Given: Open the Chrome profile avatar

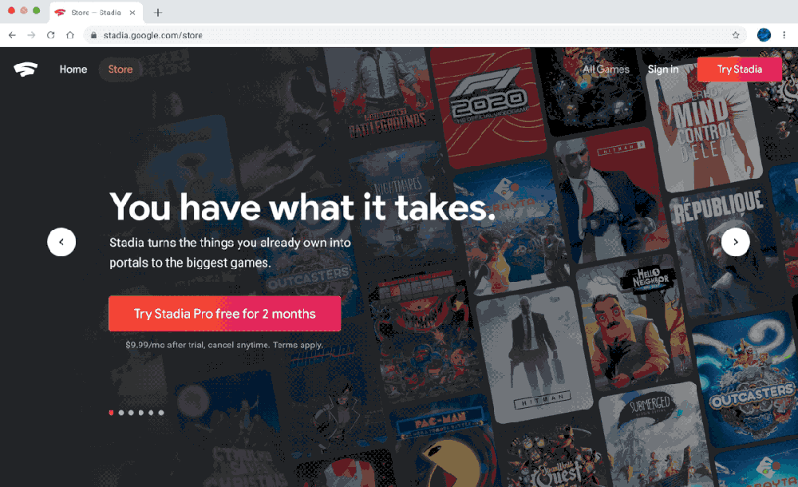Looking at the screenshot, I should click(x=764, y=34).
